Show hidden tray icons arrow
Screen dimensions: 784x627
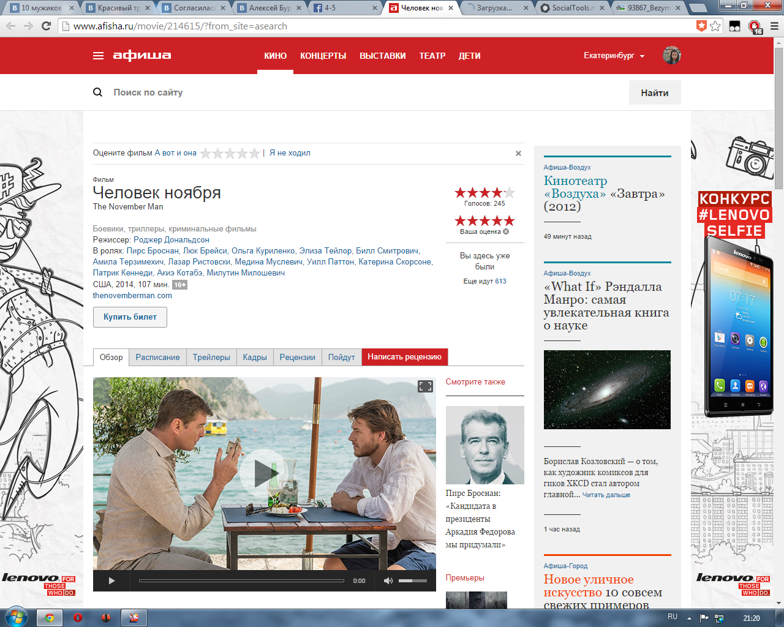click(690, 618)
